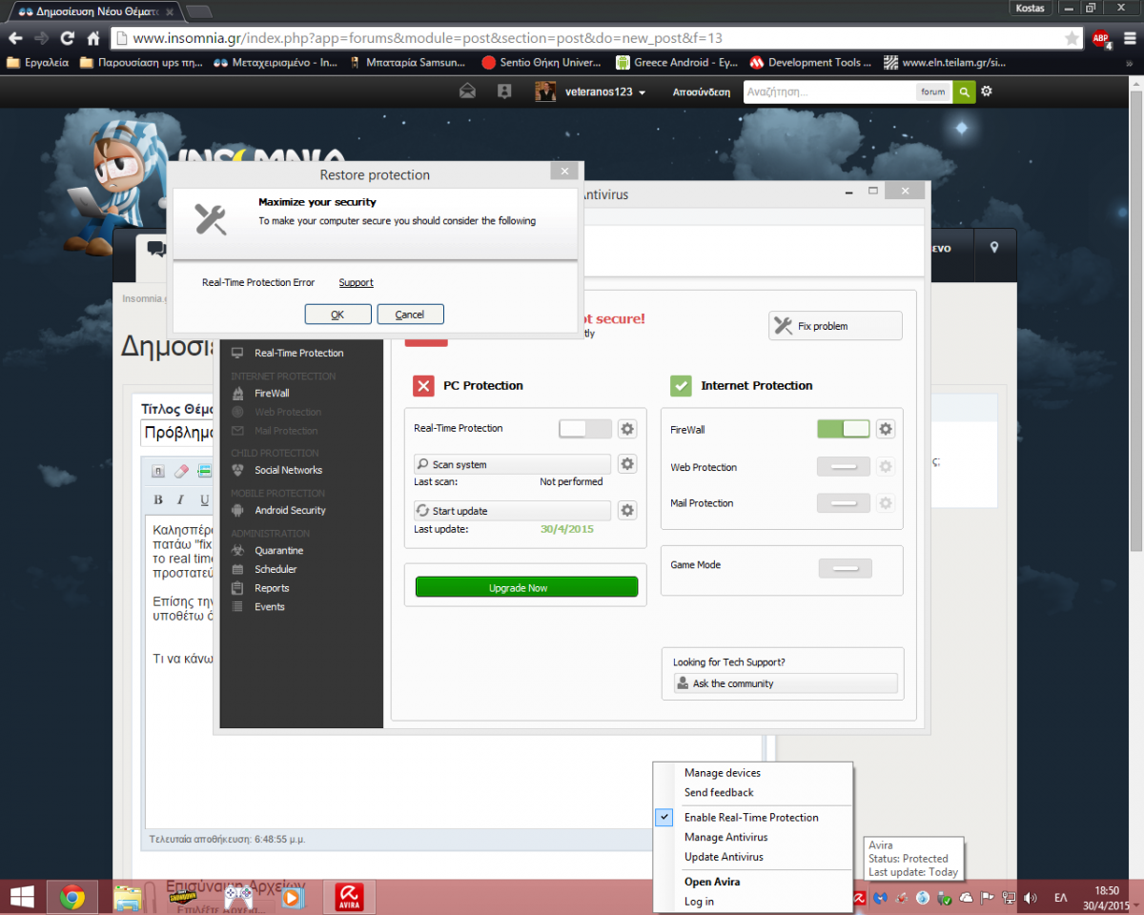The image size is (1144, 915).
Task: Bookmark page with the star icon
Action: click(1072, 38)
